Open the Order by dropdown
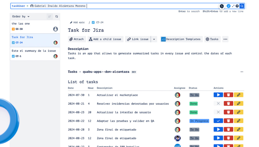Screen dimensions: 259x147 [21, 17]
